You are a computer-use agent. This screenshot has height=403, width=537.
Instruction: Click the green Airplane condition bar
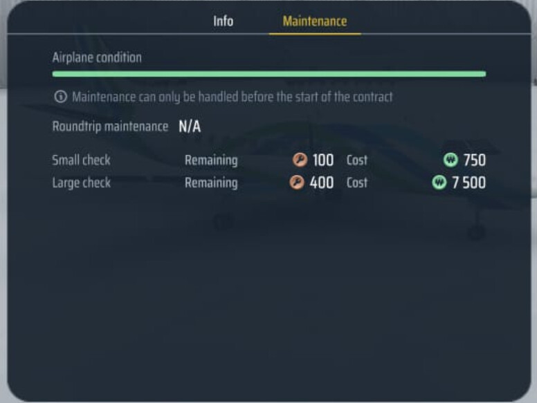[268, 73]
